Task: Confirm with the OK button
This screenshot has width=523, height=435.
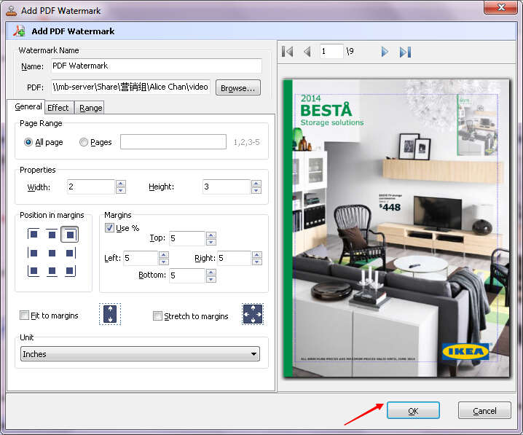Action: point(413,410)
